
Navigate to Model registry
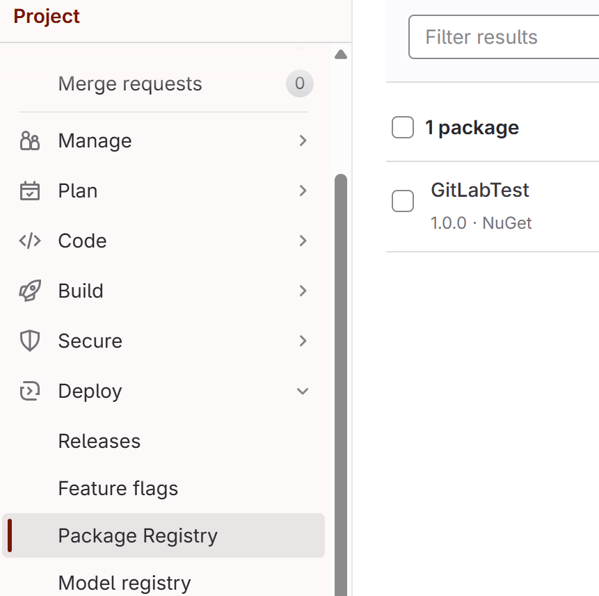pyautogui.click(x=124, y=583)
